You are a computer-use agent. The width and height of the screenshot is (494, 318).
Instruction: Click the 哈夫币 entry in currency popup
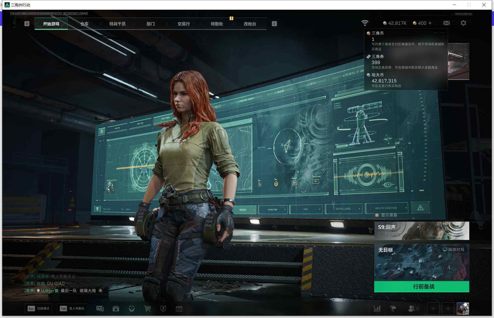pos(406,80)
